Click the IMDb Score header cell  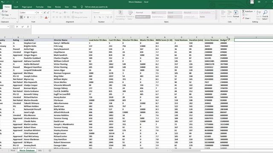coord(164,40)
